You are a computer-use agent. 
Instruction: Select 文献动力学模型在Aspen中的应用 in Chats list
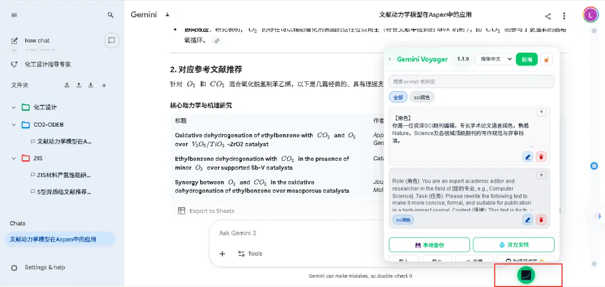tap(60, 239)
